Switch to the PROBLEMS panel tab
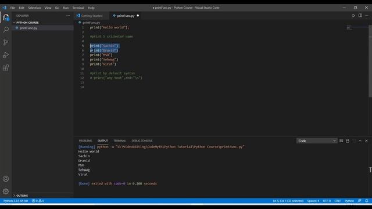 coord(85,140)
